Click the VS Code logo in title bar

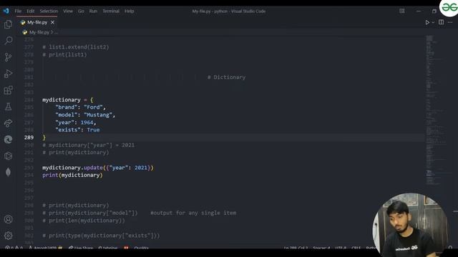[6, 11]
